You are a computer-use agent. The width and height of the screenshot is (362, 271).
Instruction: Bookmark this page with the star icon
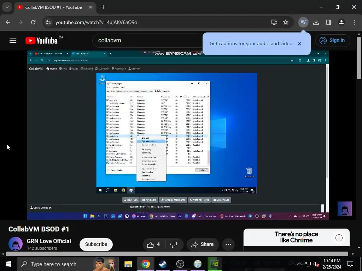click(x=286, y=22)
